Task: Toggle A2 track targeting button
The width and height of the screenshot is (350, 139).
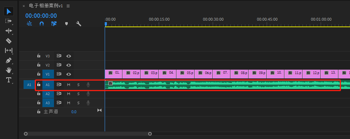Action: tap(48, 94)
